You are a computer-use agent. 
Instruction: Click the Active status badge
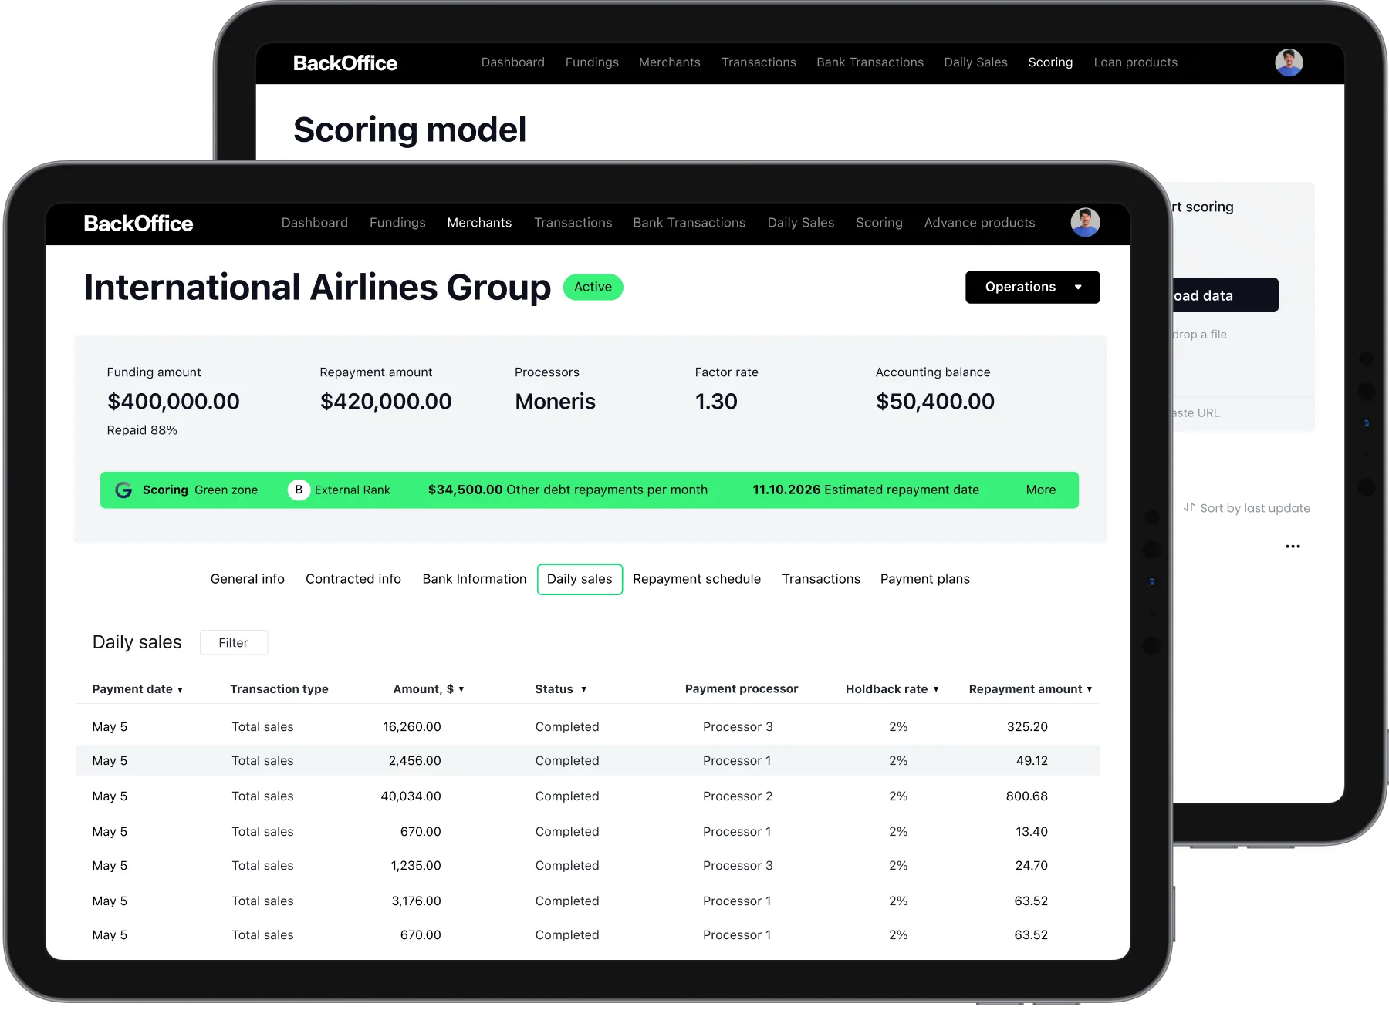[x=593, y=288]
